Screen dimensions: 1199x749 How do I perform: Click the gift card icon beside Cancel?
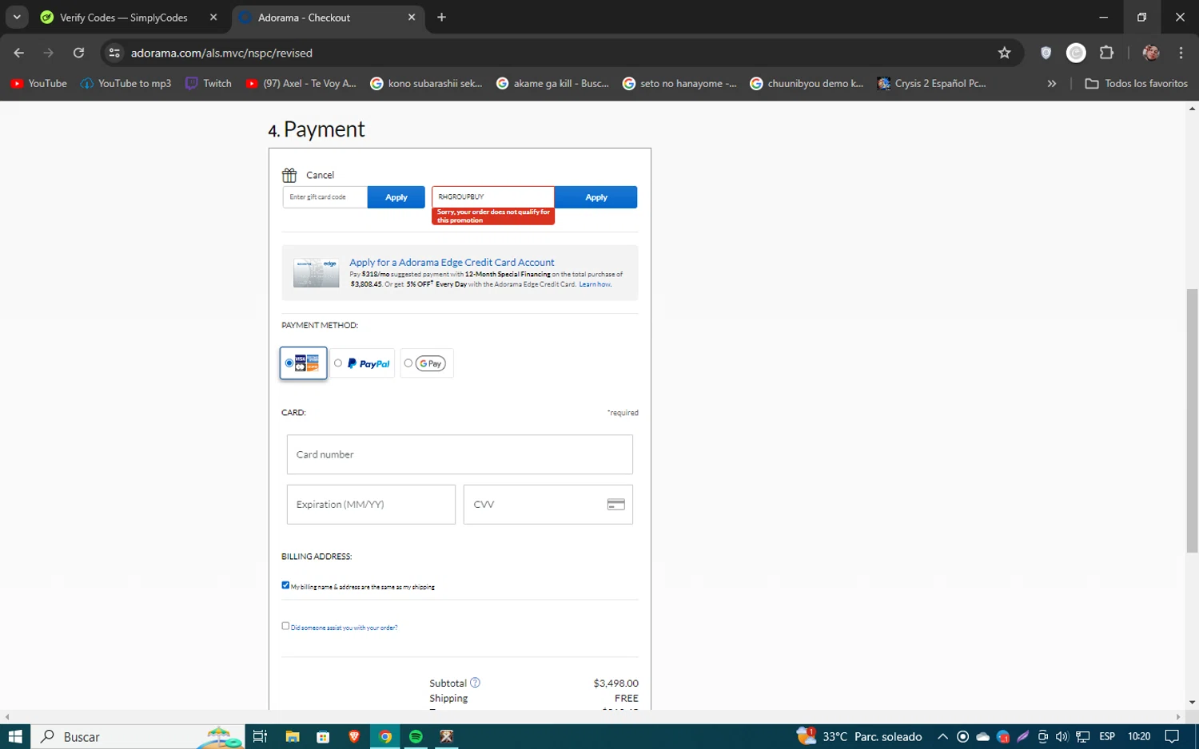click(x=289, y=175)
